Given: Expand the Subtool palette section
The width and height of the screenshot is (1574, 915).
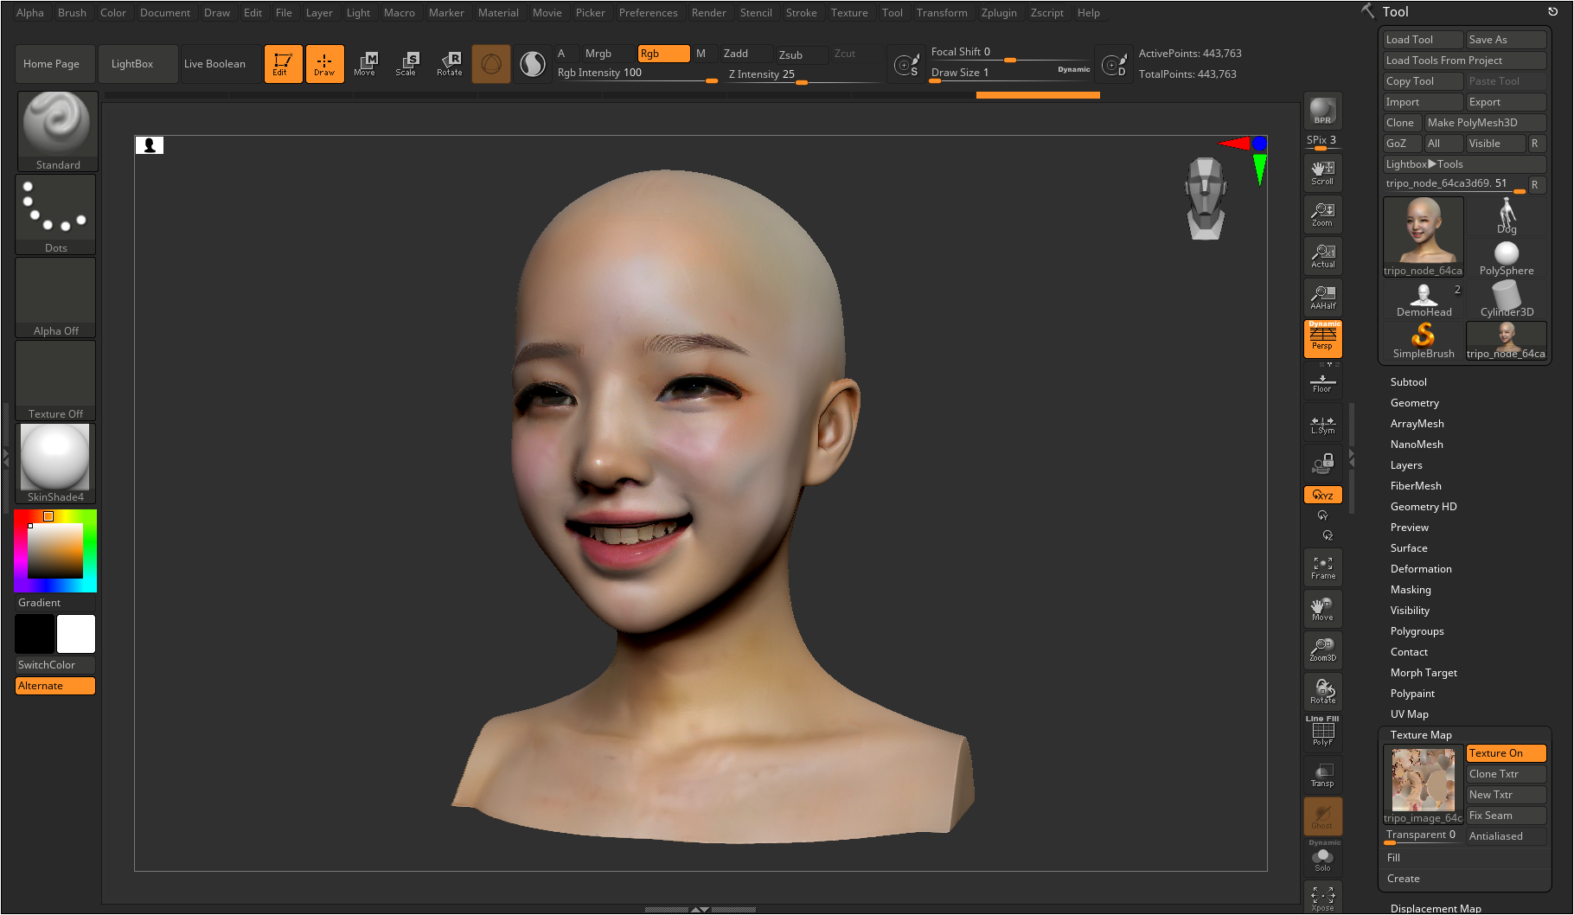Looking at the screenshot, I should click(1408, 382).
